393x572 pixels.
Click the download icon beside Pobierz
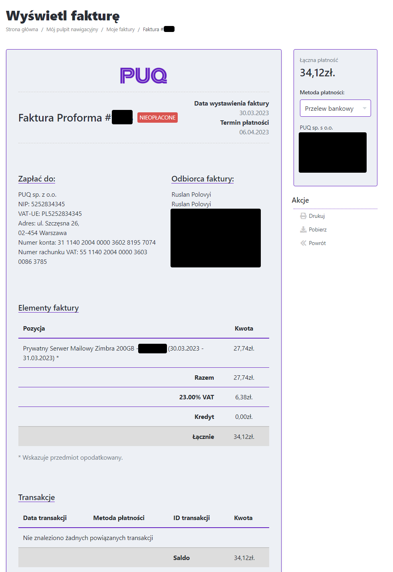tap(303, 229)
